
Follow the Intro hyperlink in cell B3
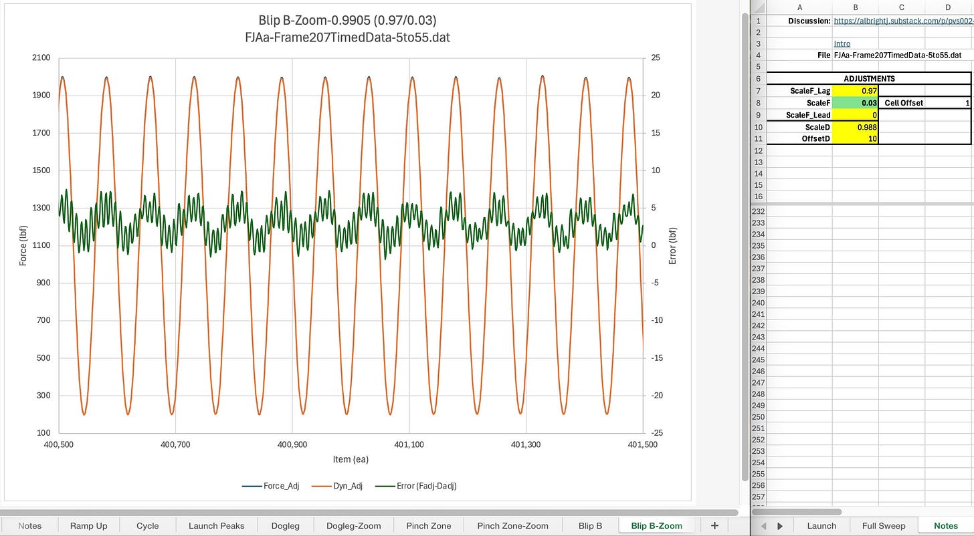[x=842, y=43]
